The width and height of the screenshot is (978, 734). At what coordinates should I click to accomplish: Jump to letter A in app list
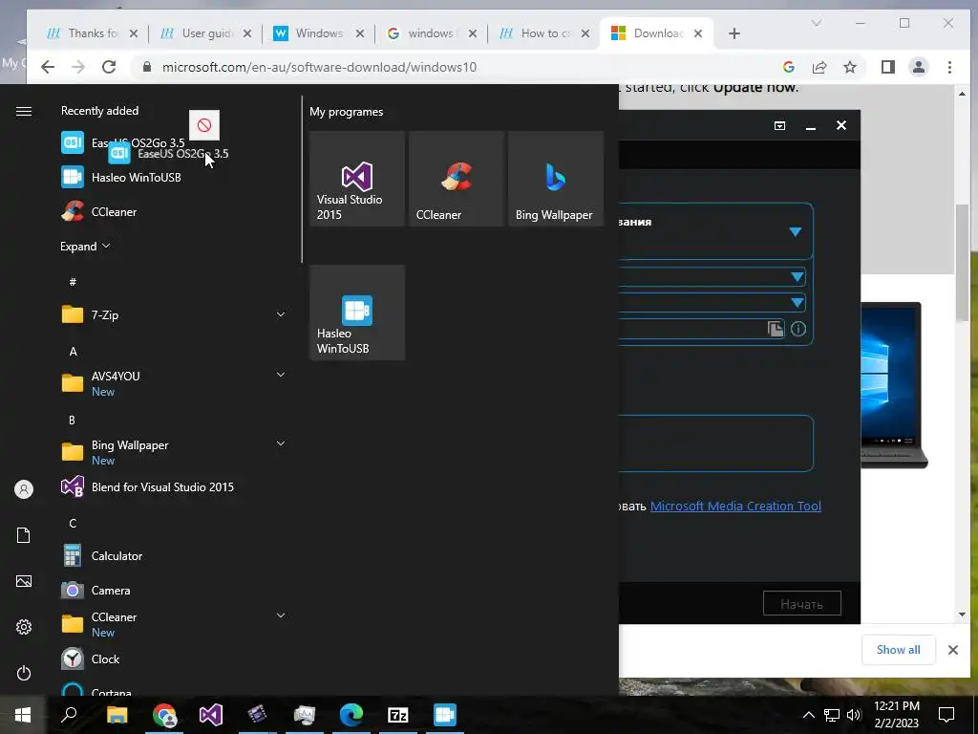pyautogui.click(x=73, y=352)
